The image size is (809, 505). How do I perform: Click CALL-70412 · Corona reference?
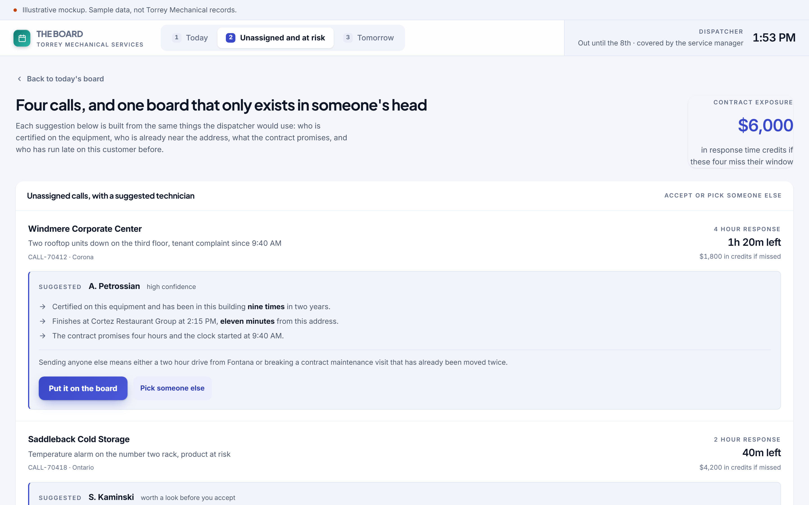coord(61,257)
